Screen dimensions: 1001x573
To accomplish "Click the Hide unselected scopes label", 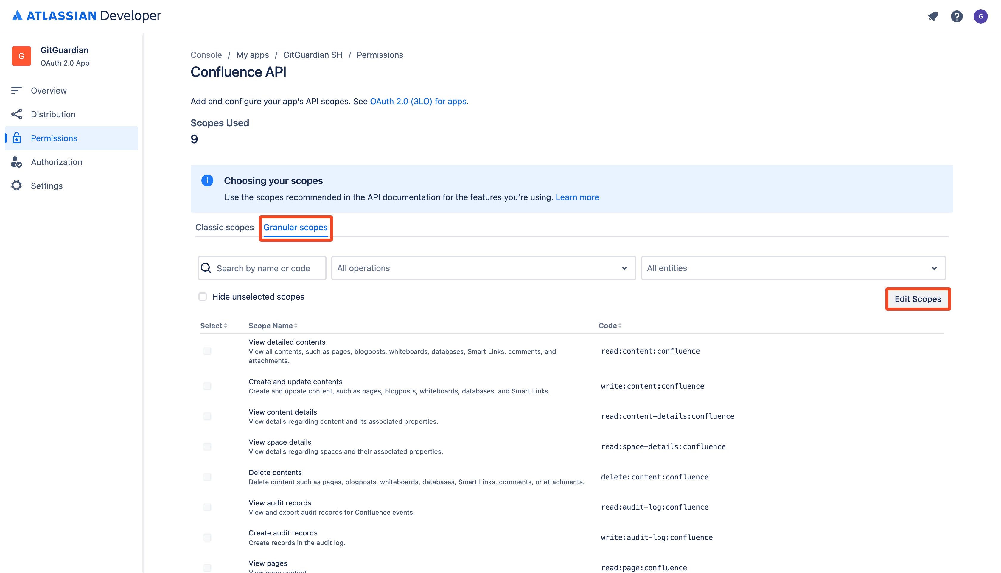I will (x=258, y=297).
